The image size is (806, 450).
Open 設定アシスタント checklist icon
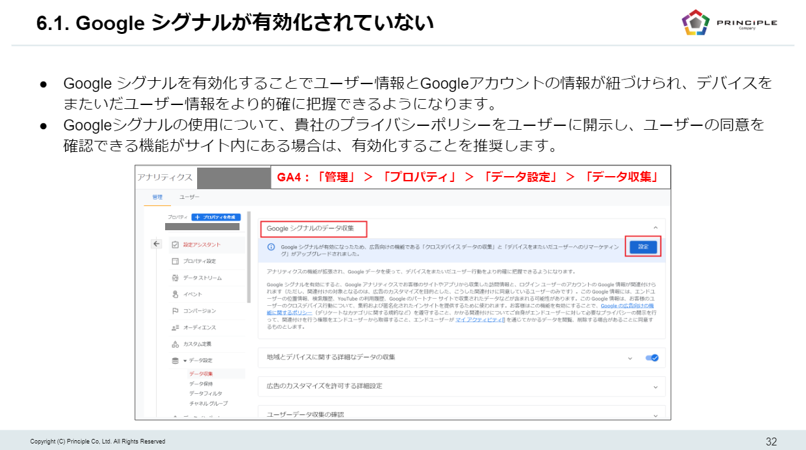(x=175, y=245)
